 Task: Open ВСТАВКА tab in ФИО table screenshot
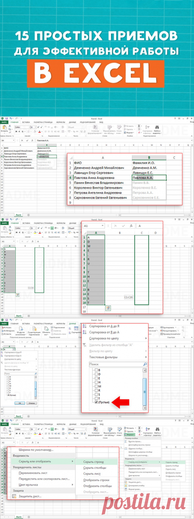25,122
